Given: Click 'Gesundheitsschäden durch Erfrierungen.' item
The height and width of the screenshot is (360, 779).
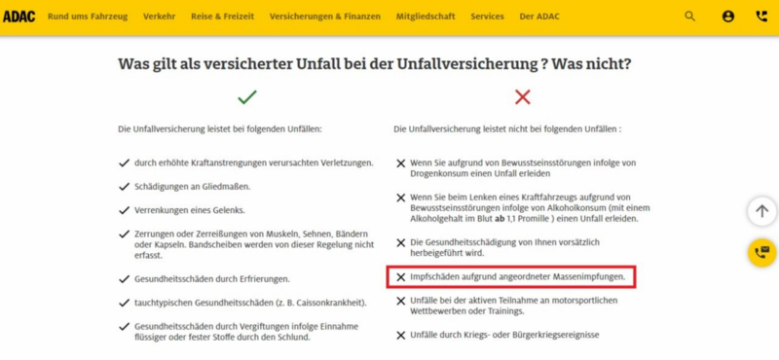Looking at the screenshot, I should 211,279.
